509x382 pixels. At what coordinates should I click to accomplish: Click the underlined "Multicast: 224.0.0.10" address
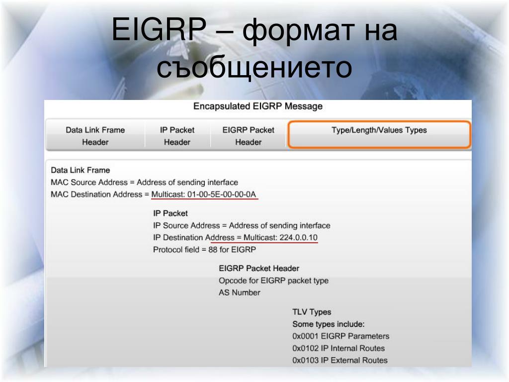point(280,237)
